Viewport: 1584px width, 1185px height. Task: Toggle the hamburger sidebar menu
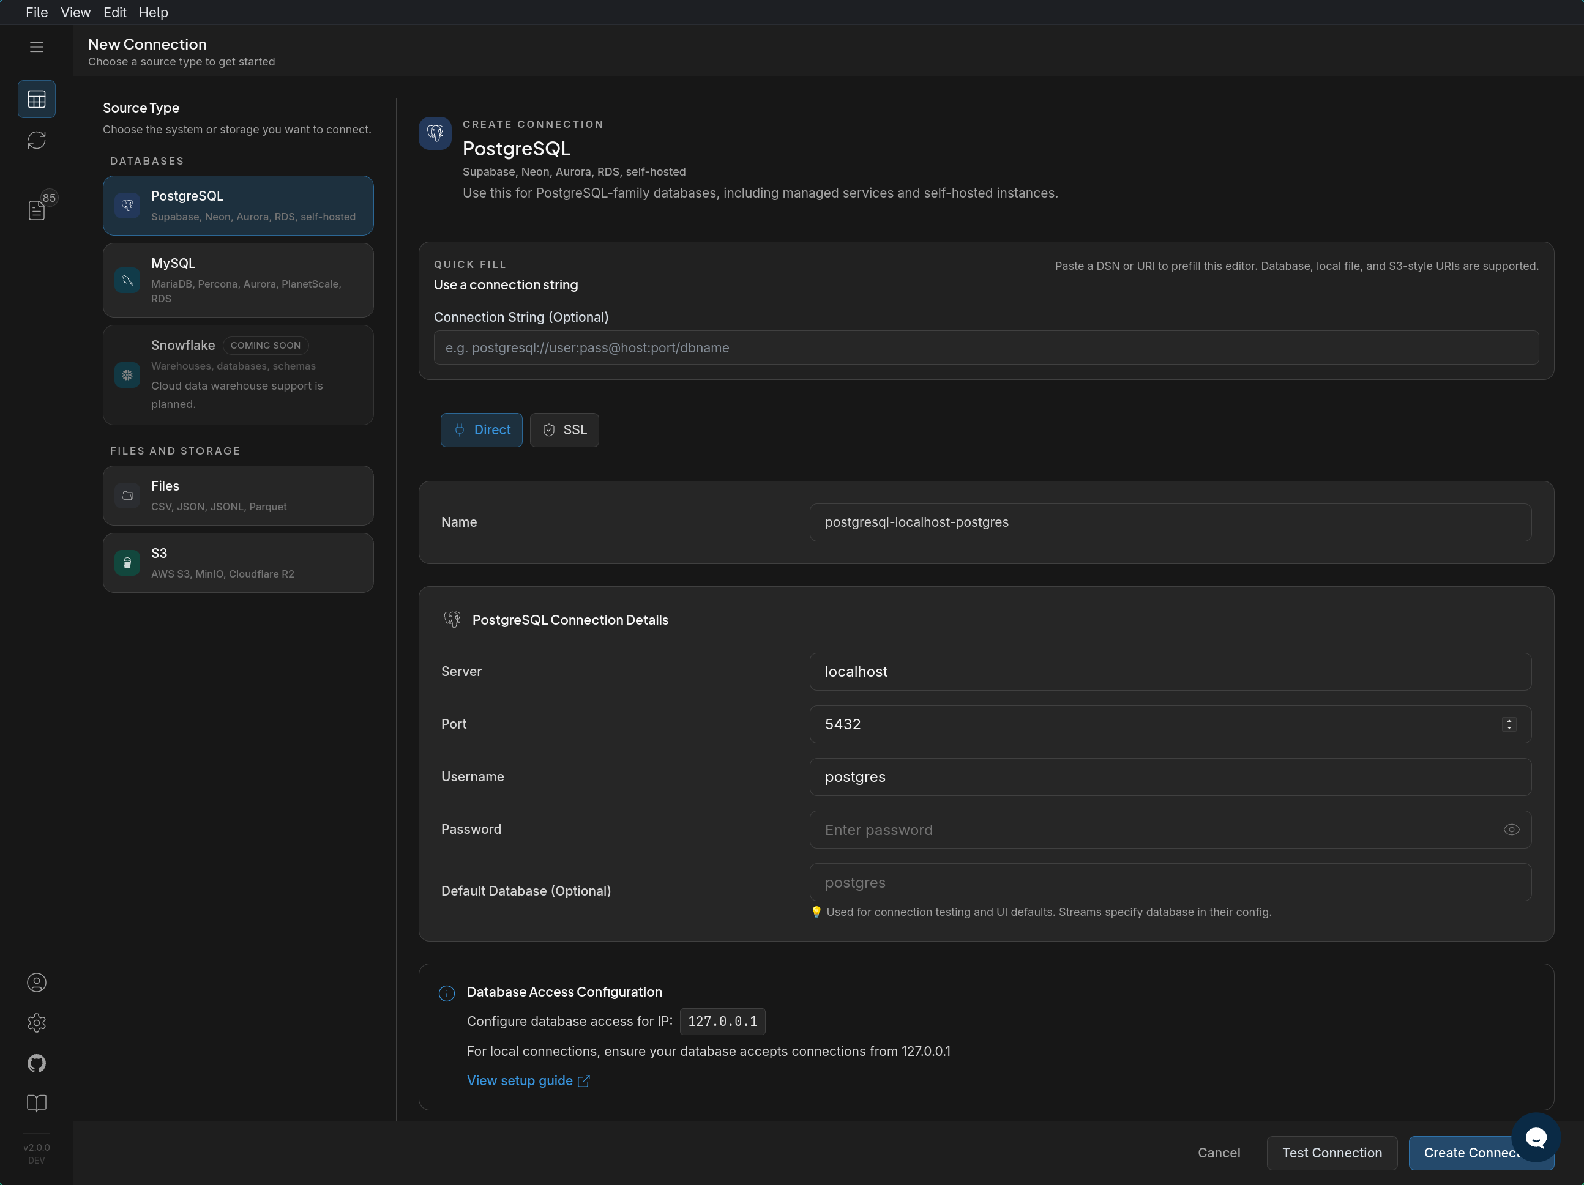[37, 47]
